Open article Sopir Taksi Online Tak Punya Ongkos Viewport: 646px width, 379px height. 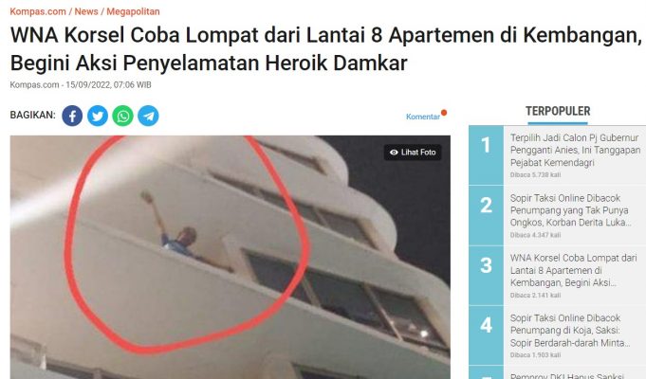click(571, 209)
